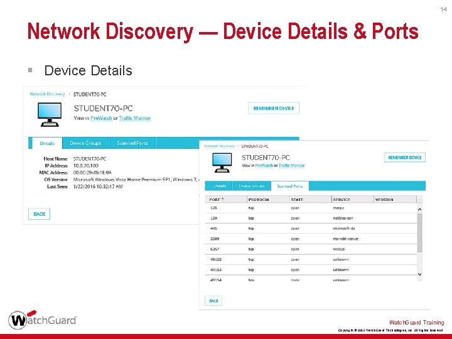Image resolution: width=452 pixels, height=339 pixels.
Task: Open the Traffic Monitor link in the Details panel
Action: tap(135, 118)
